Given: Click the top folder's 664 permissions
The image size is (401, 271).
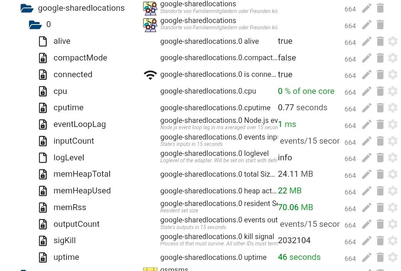Looking at the screenshot, I should 350,9.
